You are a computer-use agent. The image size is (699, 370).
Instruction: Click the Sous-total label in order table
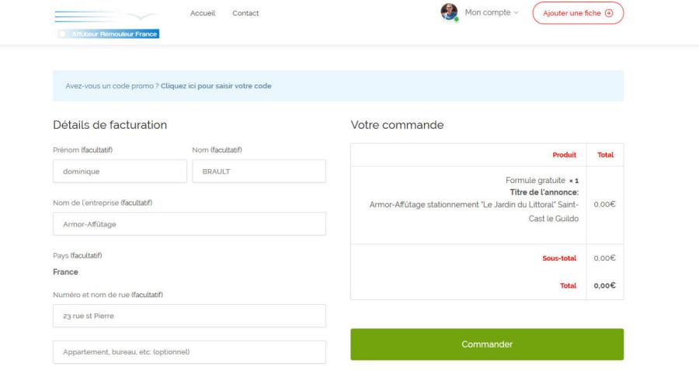click(559, 258)
